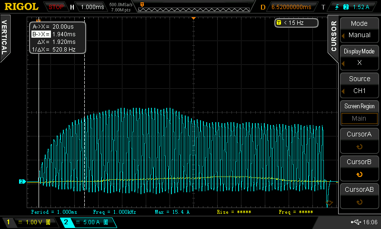Viewport: 381px width, 229px height.
Task: Click the CURSOR menu side tab
Action: (333, 36)
